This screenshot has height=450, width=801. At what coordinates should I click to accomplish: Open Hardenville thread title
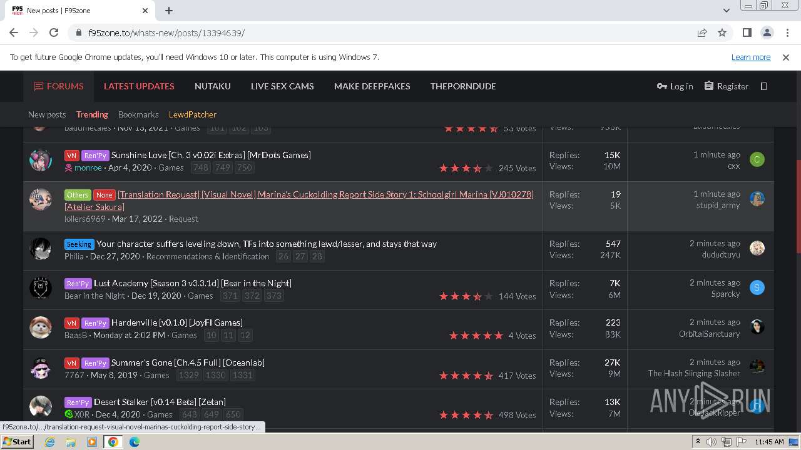click(x=177, y=322)
